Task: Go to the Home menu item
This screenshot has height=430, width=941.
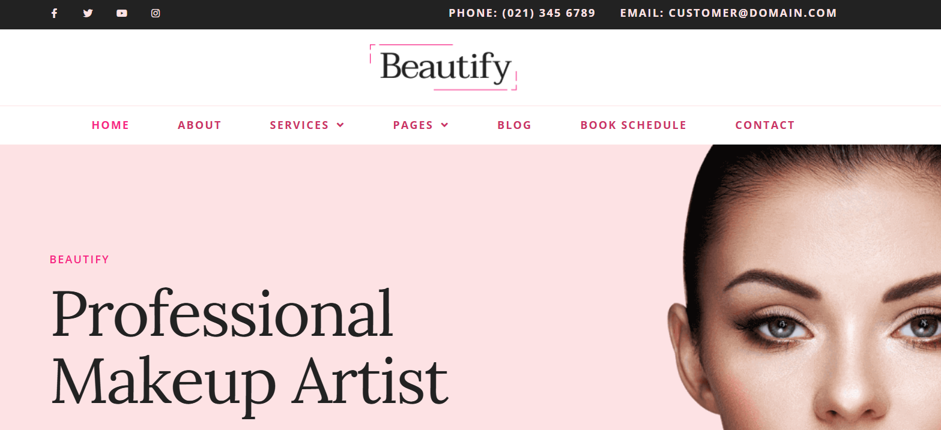Action: pos(110,125)
